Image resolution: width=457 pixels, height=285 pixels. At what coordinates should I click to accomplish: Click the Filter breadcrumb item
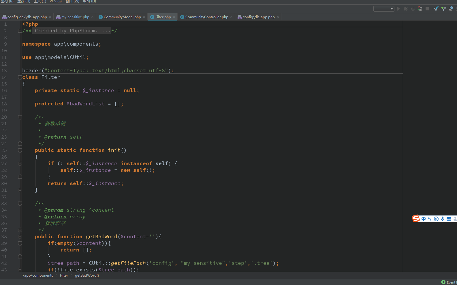coord(64,275)
